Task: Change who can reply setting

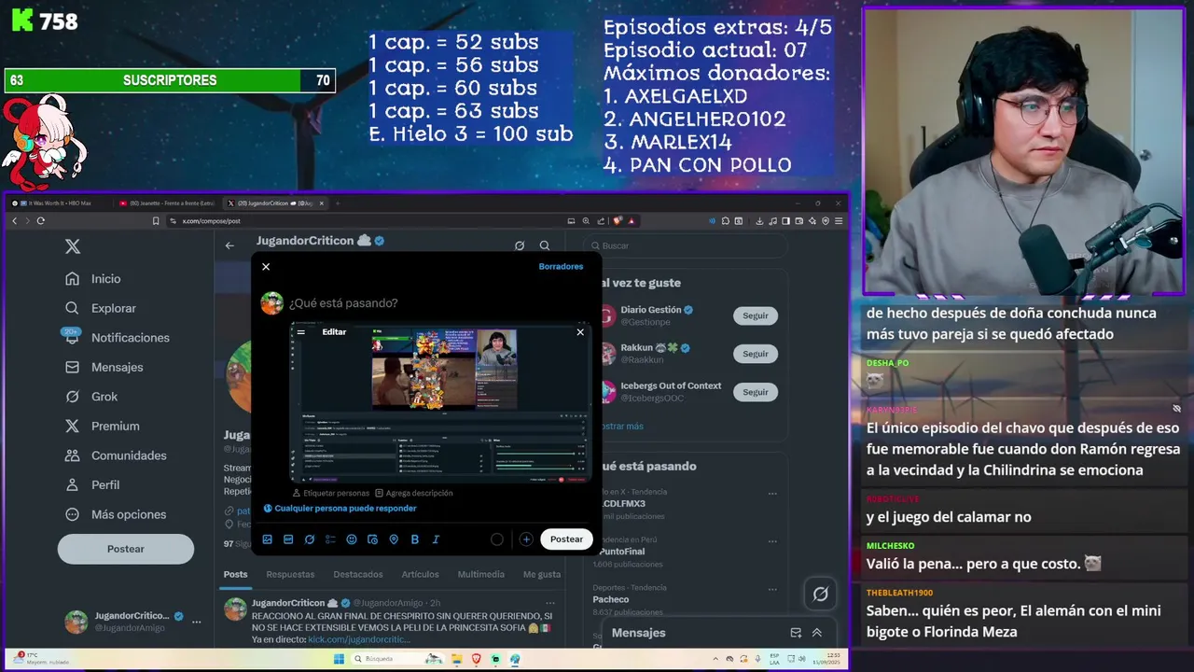Action: point(340,509)
